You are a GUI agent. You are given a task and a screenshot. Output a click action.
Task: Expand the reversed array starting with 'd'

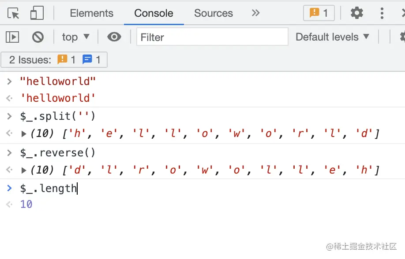[x=24, y=170]
